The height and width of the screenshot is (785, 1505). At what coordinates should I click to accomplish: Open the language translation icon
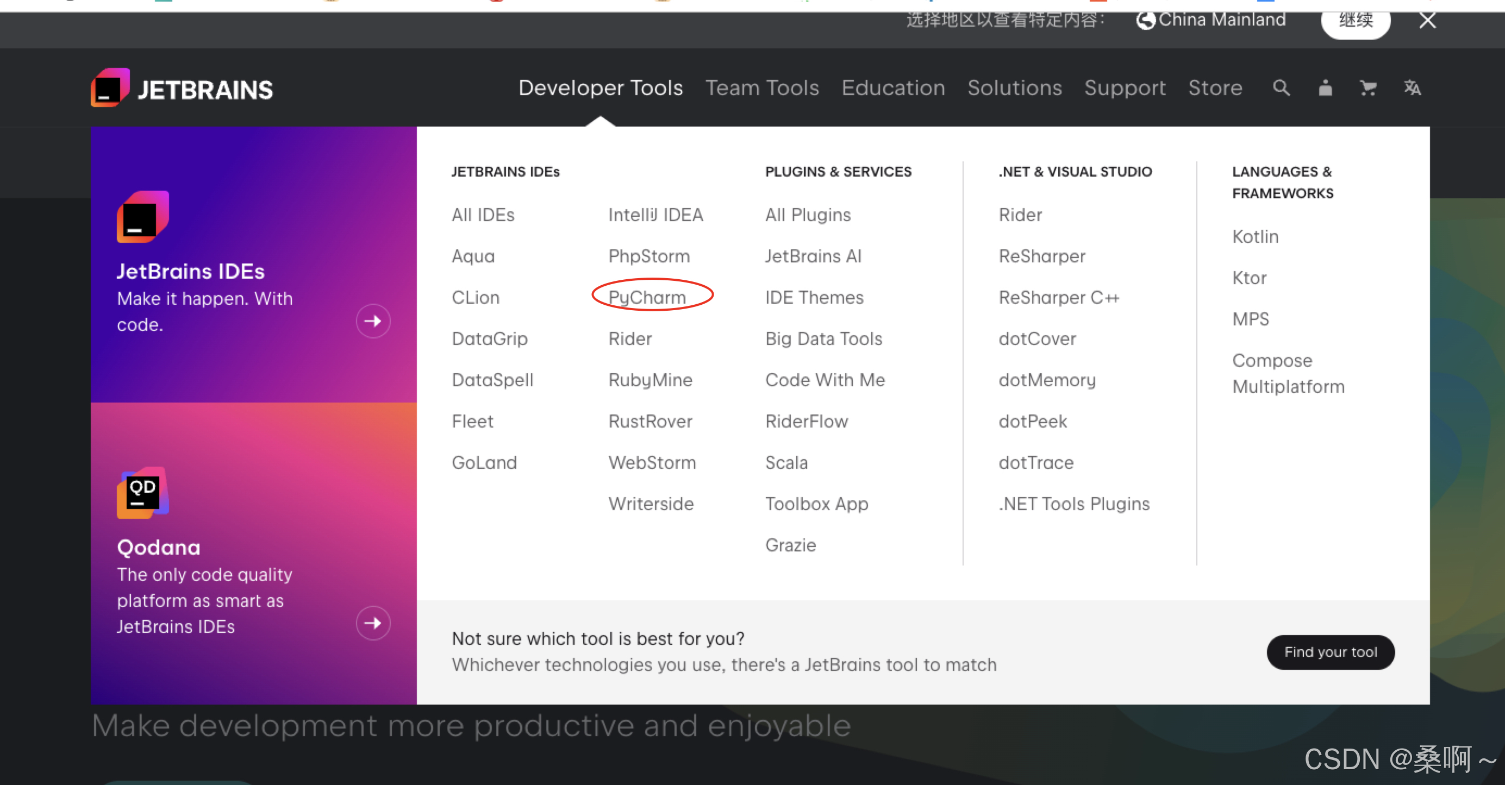[1412, 88]
